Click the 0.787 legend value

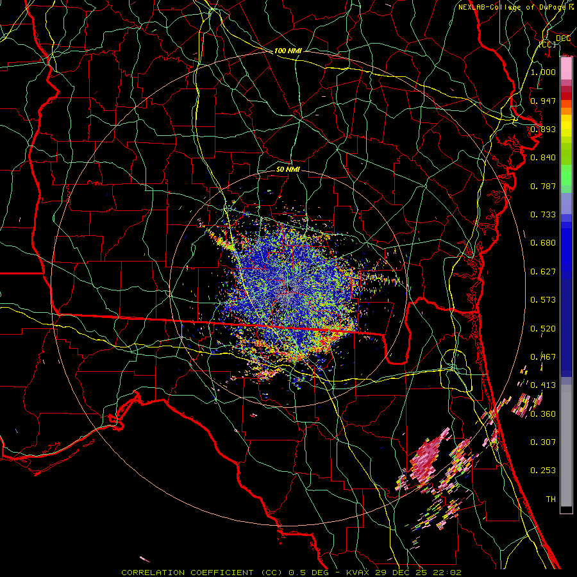tap(543, 186)
